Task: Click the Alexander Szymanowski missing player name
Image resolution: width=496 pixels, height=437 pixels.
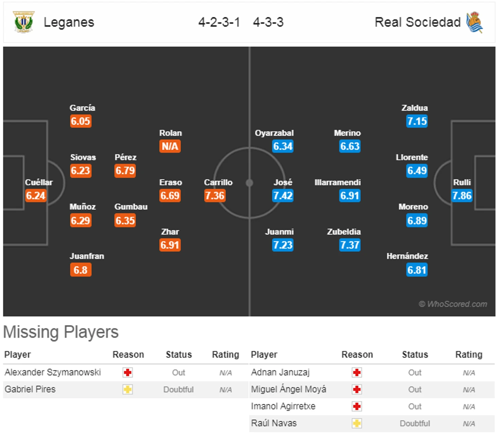Action: click(53, 372)
